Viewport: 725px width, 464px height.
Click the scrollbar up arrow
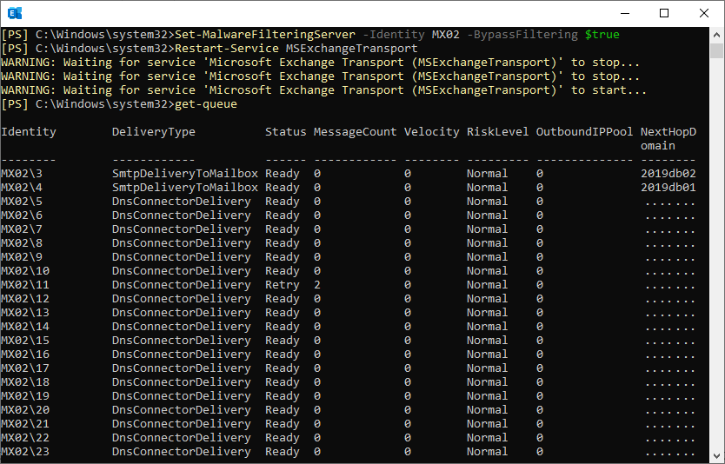coord(716,35)
